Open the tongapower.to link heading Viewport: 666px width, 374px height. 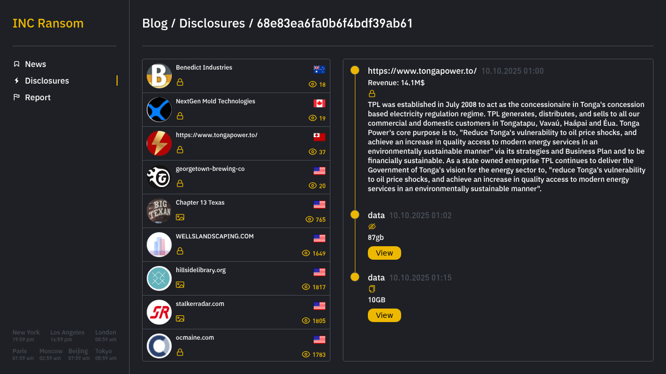click(422, 71)
